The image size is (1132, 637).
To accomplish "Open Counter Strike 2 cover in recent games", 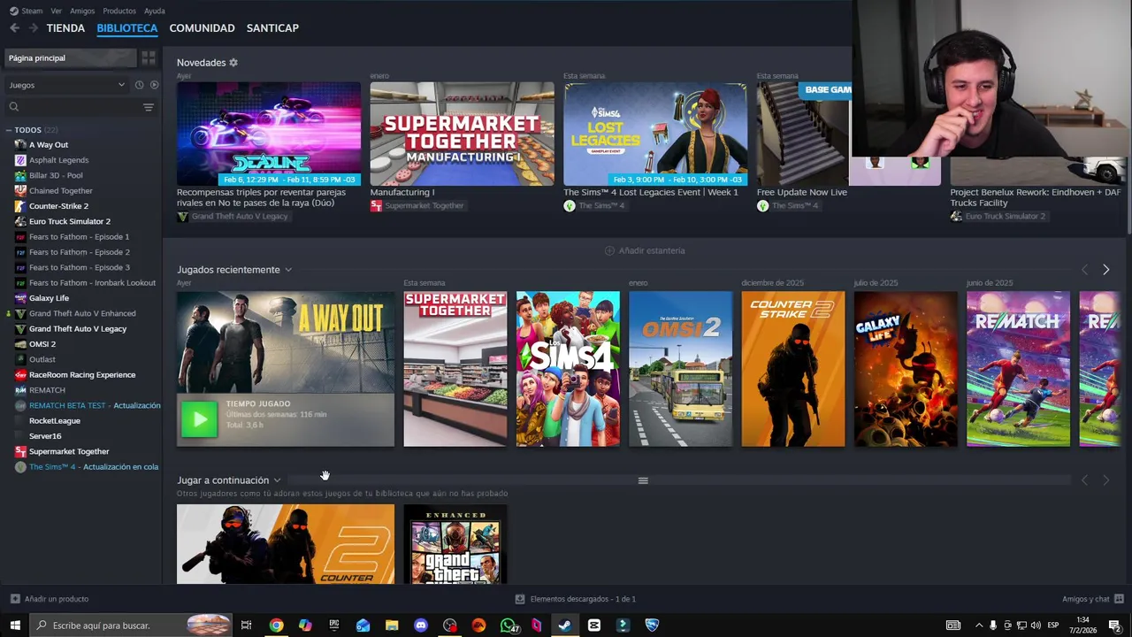I will coord(793,369).
